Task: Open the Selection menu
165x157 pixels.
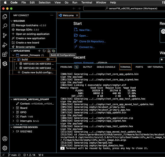Action: click(x=44, y=3)
